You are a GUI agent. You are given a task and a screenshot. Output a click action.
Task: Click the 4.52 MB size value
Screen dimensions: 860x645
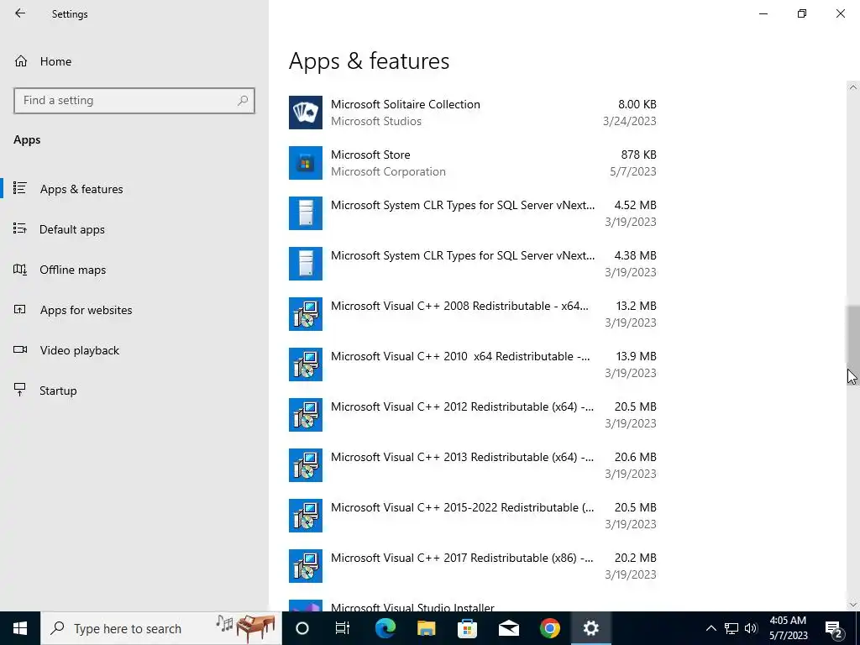click(x=635, y=205)
